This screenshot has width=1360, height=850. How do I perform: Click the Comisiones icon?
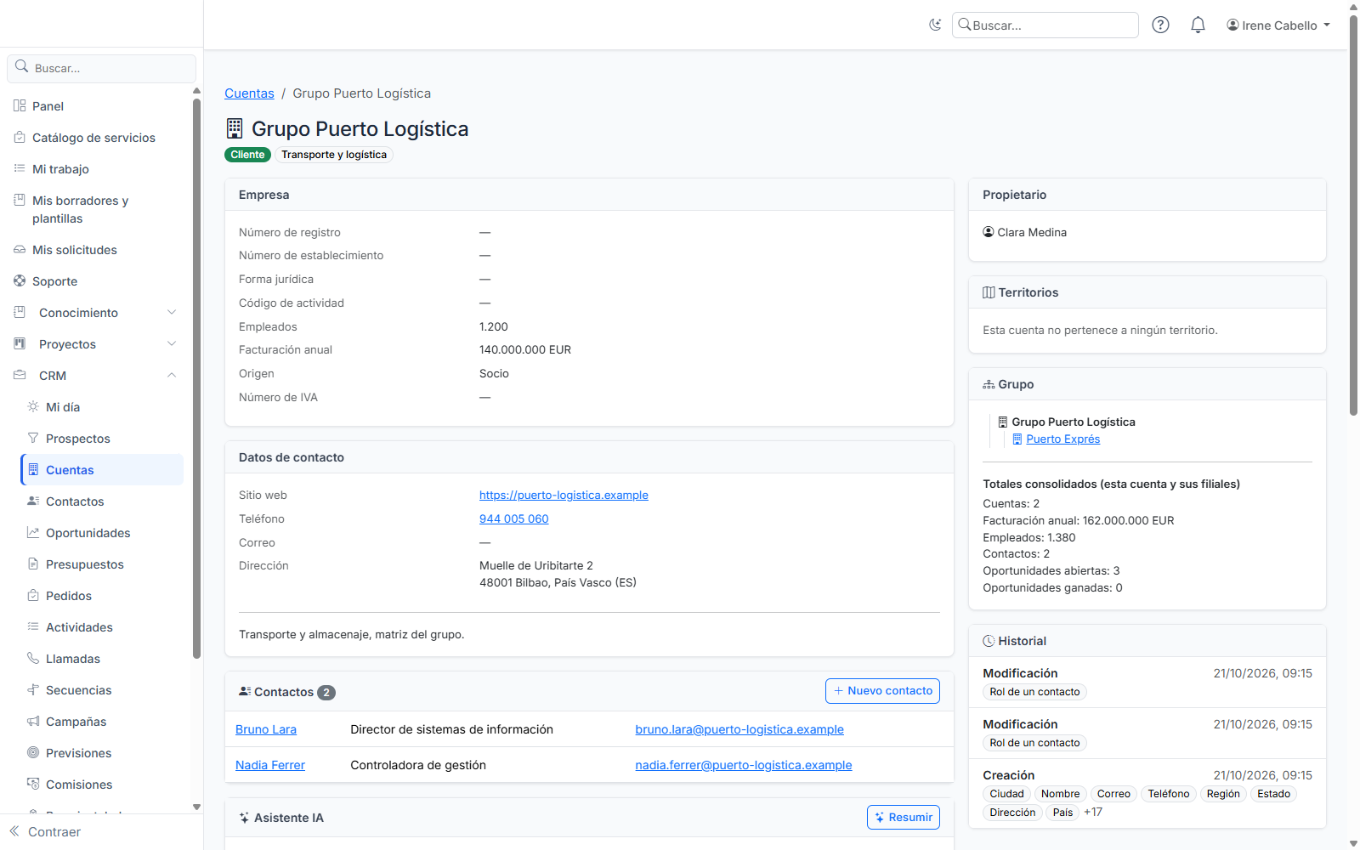pos(33,785)
